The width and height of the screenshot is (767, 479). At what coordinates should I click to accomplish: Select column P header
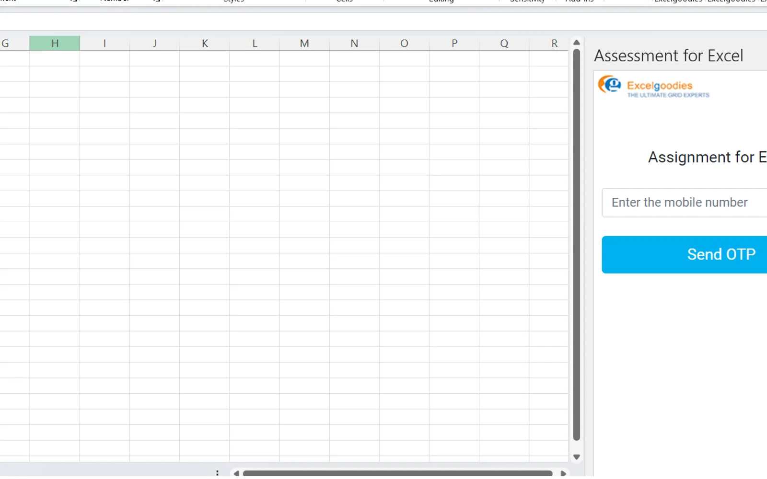click(x=454, y=43)
